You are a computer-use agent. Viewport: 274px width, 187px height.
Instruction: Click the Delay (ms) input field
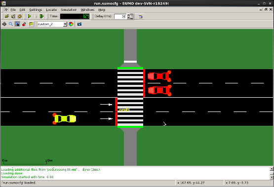coord(120,16)
